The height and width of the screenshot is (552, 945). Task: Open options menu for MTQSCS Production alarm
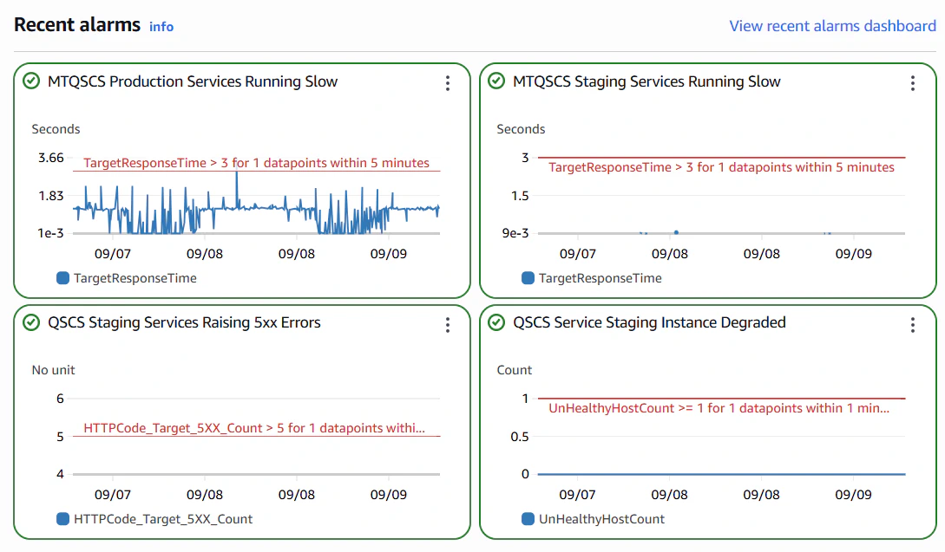(448, 83)
